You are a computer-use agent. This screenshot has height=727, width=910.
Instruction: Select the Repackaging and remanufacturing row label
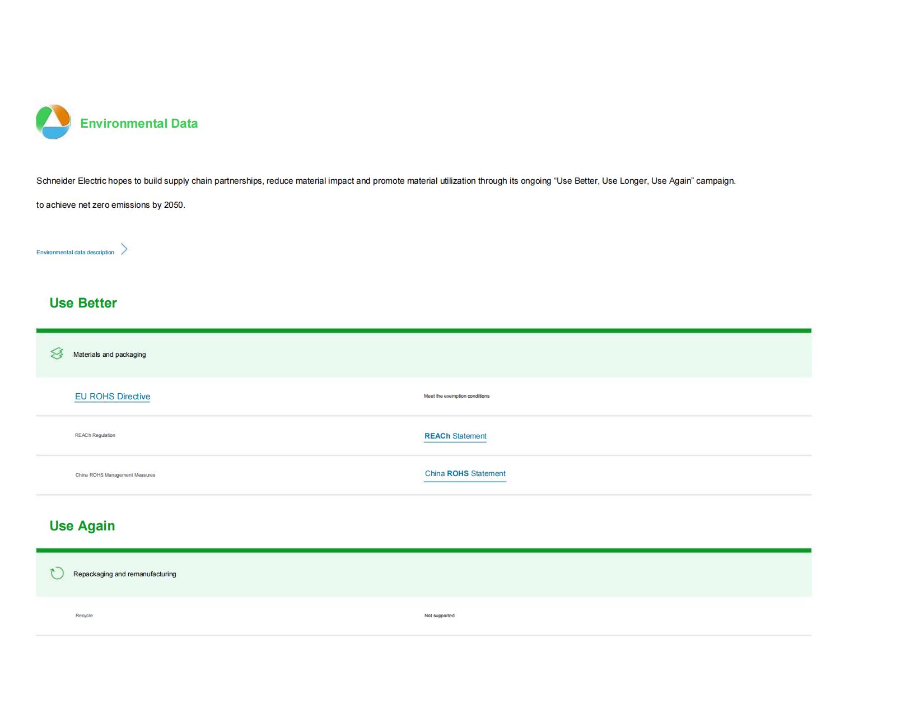pos(124,574)
